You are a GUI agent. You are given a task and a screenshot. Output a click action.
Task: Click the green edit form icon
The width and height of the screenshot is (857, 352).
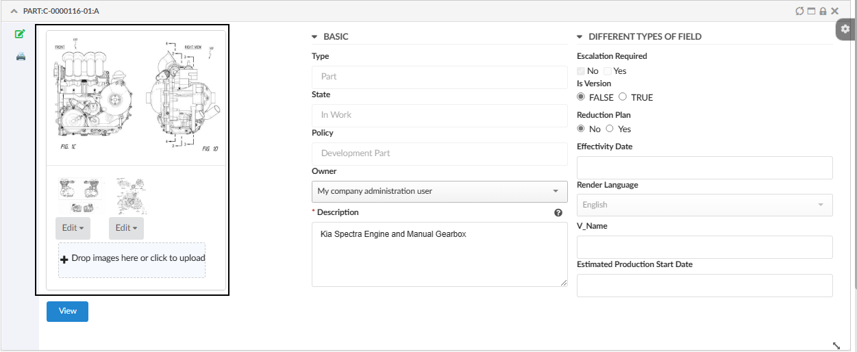point(21,34)
